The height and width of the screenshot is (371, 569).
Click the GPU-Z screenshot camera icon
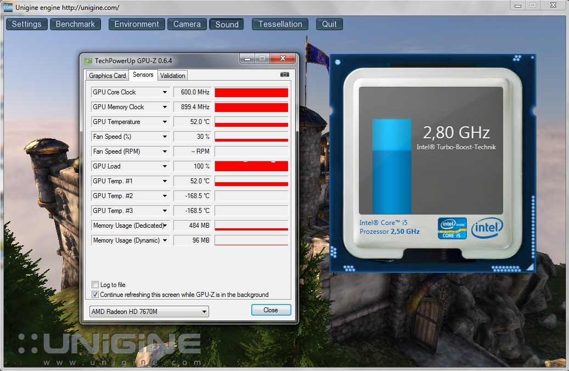[284, 75]
